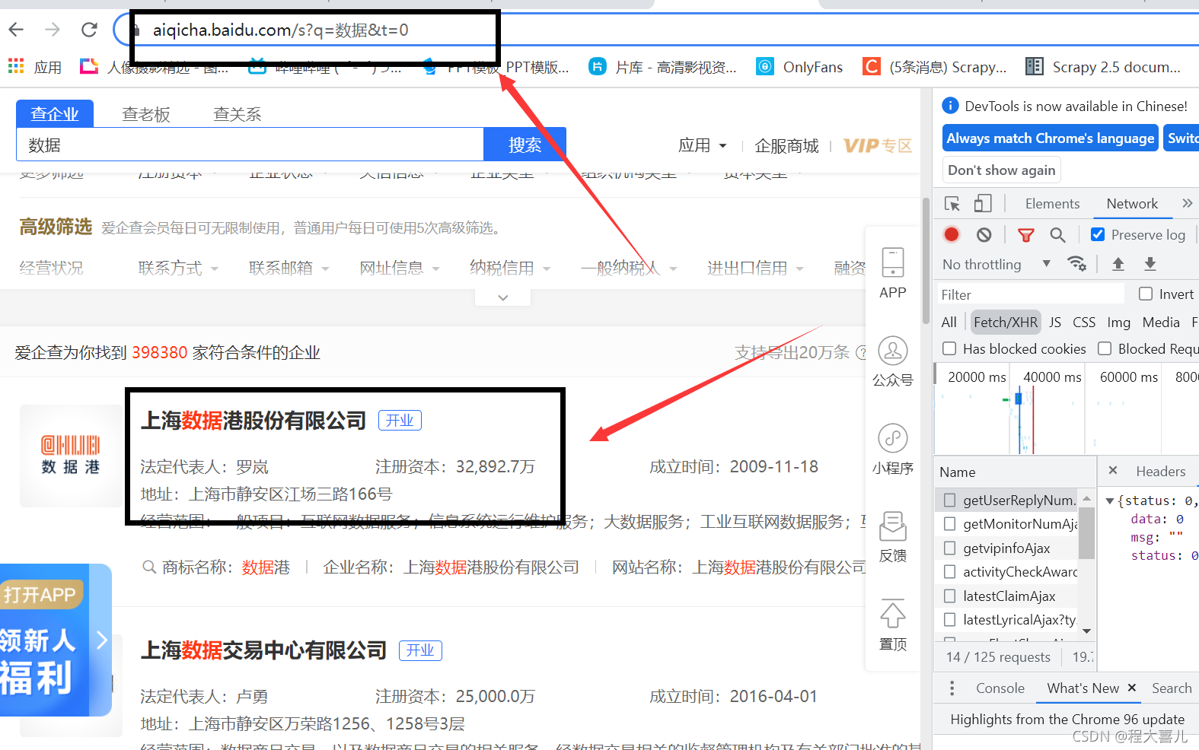
Task: Enable the Has blocked cookies checkbox
Action: pos(949,348)
